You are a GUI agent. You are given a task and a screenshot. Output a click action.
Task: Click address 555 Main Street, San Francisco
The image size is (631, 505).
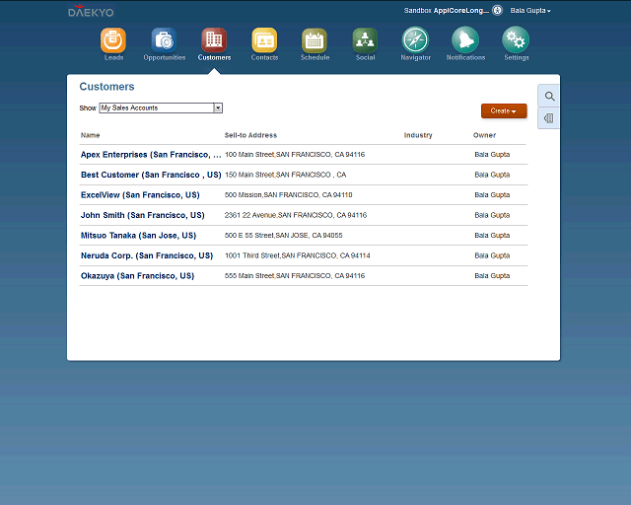pyautogui.click(x=295, y=276)
